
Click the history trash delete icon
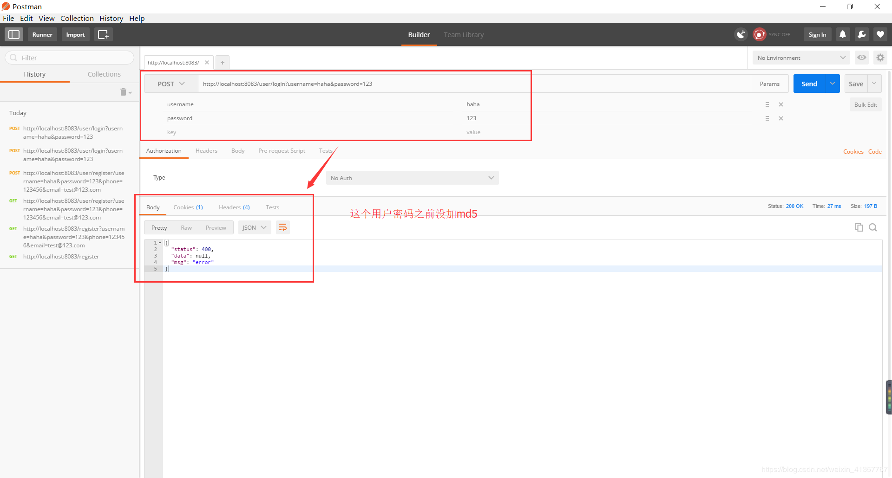click(123, 92)
